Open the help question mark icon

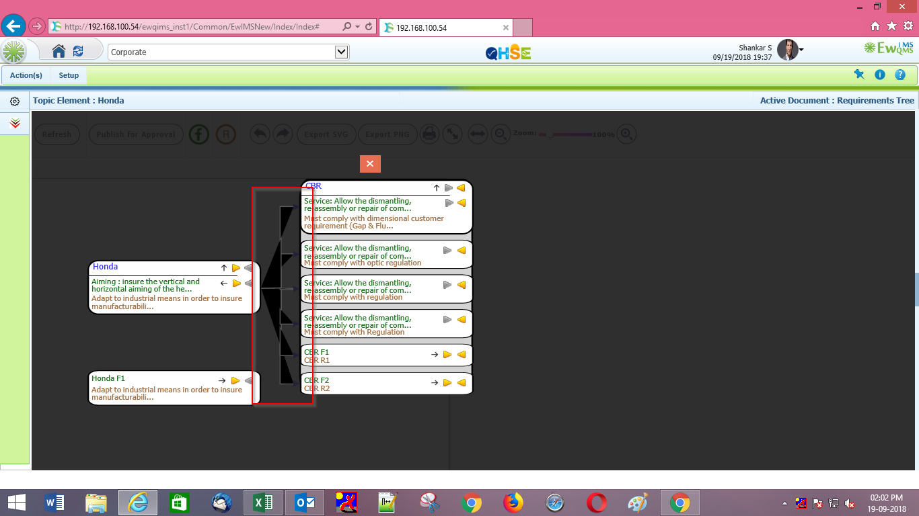900,75
